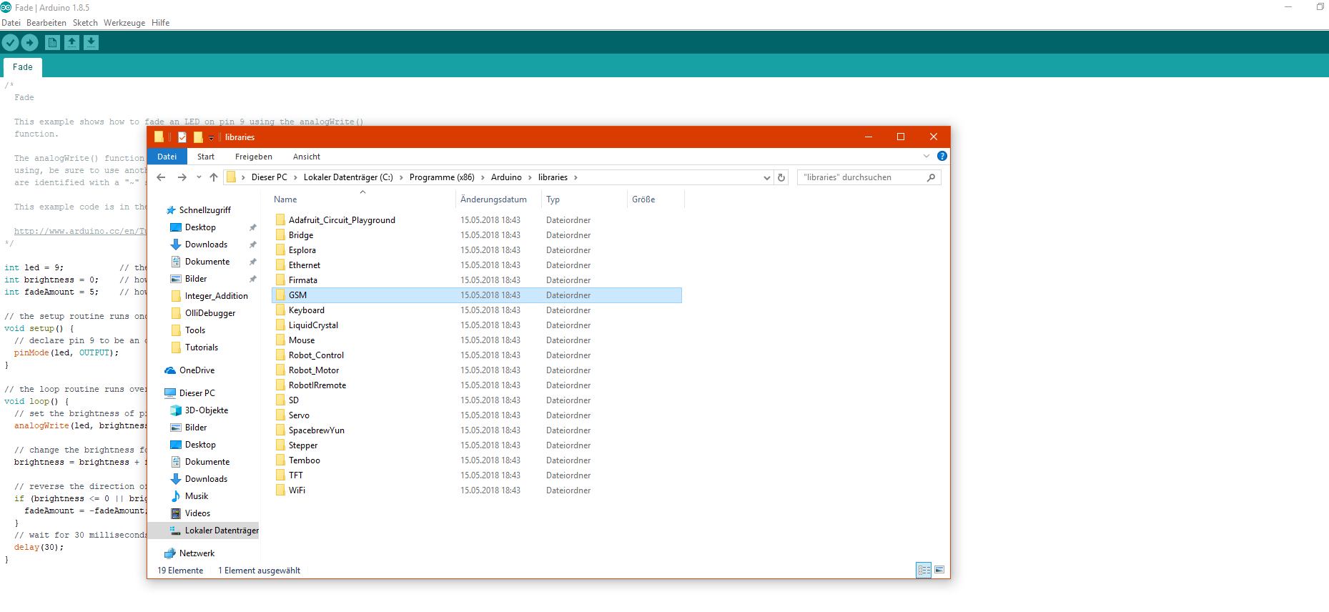Open the Arduino Hilfe menu
The image size is (1329, 612).
tap(161, 23)
